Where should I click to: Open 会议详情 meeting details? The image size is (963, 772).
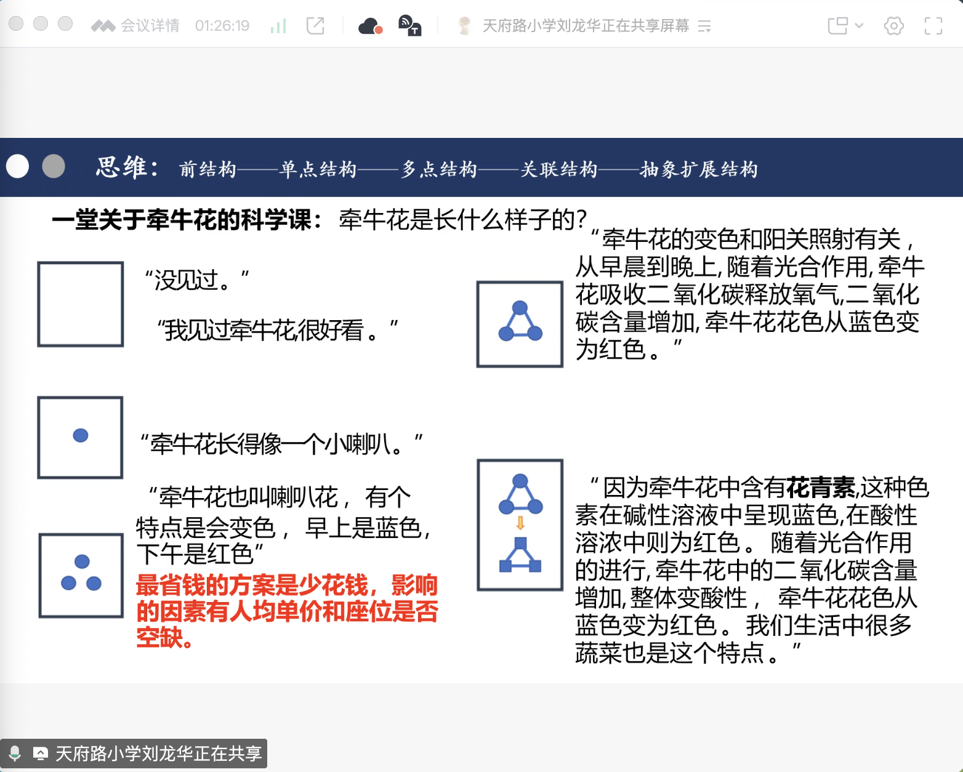point(148,25)
